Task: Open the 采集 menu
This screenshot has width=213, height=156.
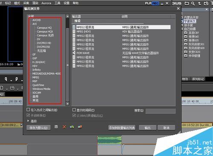Action: [26, 3]
